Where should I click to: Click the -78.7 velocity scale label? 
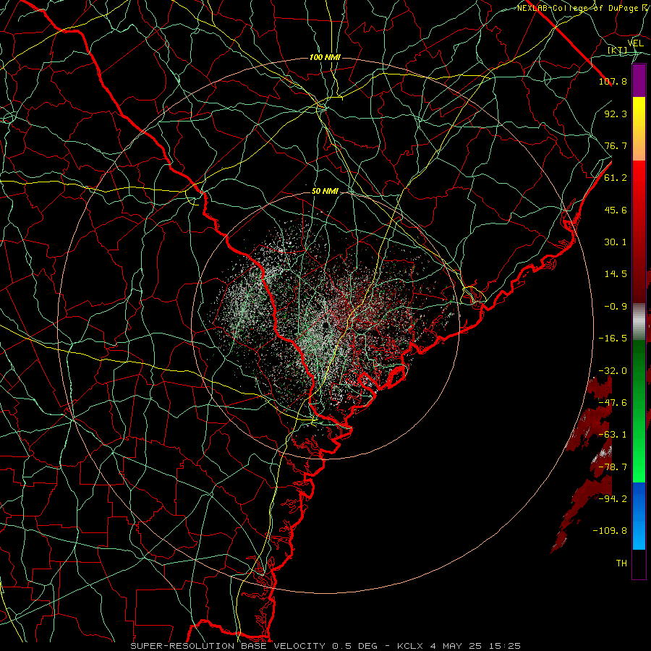613,467
